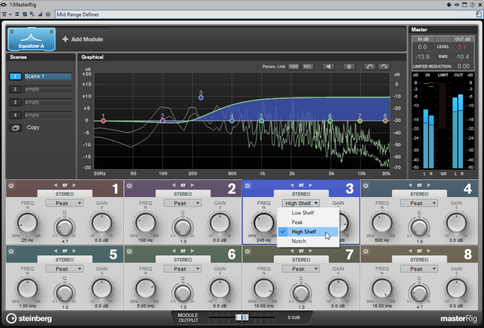Select band 6 STEREO tab
The height and width of the screenshot is (328, 484).
tap(183, 260)
